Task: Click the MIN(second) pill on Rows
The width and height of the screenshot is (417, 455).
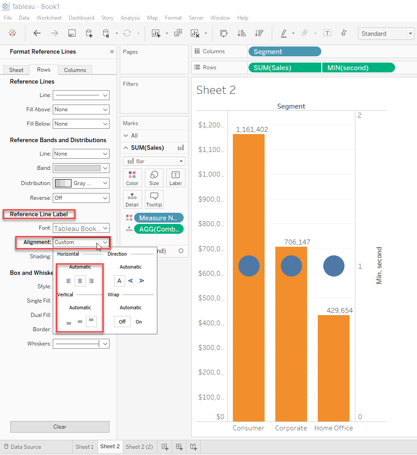Action: [358, 67]
